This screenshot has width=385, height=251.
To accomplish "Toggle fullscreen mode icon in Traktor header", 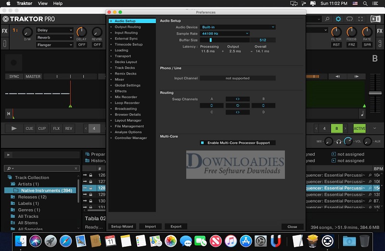I will pos(360,19).
